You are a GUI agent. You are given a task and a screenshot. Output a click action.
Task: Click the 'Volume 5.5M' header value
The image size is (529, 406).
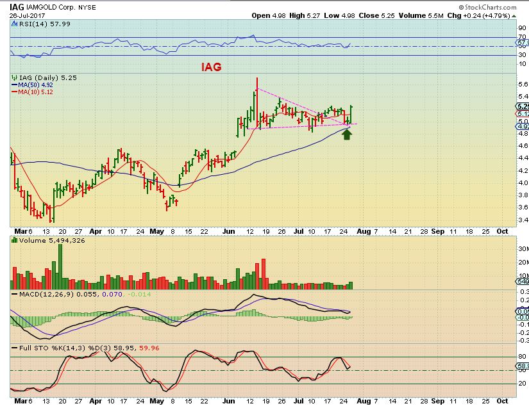pos(421,15)
